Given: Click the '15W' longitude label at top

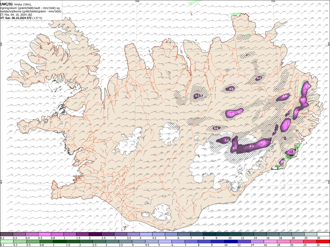Looking at the screenshot, I should pos(273,1).
